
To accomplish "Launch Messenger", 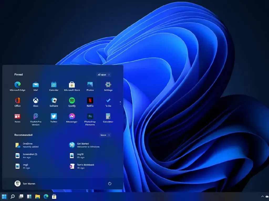I will click(72, 118).
